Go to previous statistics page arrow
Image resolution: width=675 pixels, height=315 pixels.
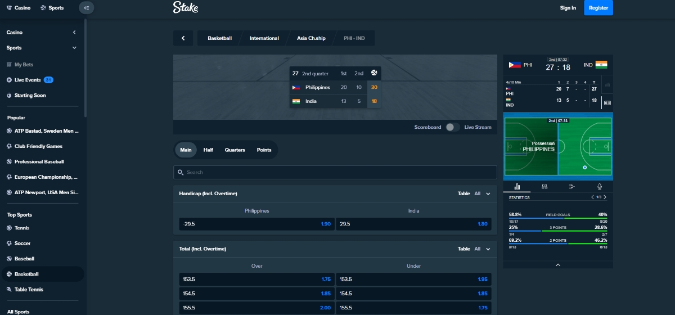pyautogui.click(x=592, y=197)
